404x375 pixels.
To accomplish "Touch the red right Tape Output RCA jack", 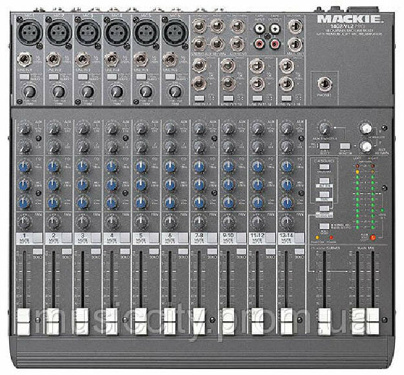I will [x=275, y=44].
